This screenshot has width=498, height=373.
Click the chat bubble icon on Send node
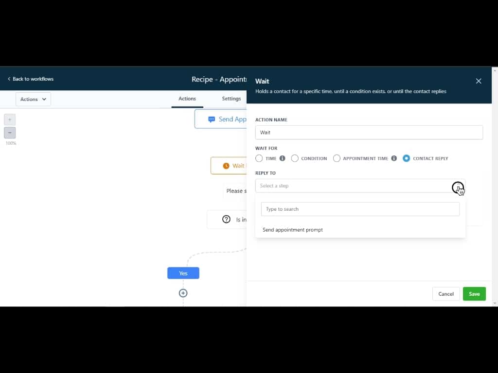(212, 119)
